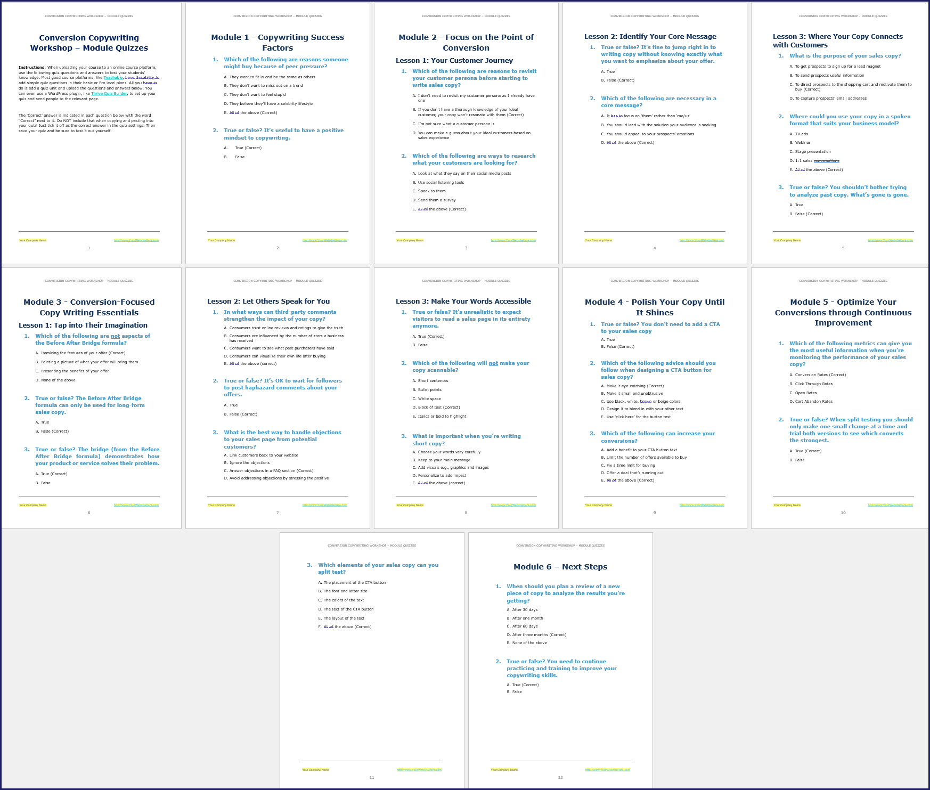Click the question 'Which of the following can increase your conversions?'
The image size is (930, 790).
coord(658,437)
